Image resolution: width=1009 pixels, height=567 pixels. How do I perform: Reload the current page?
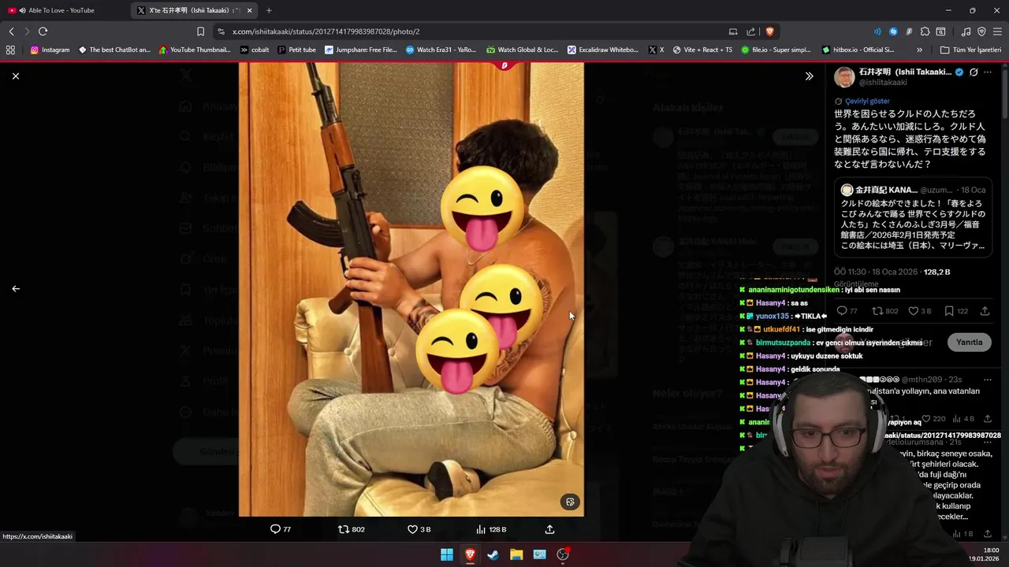click(43, 31)
